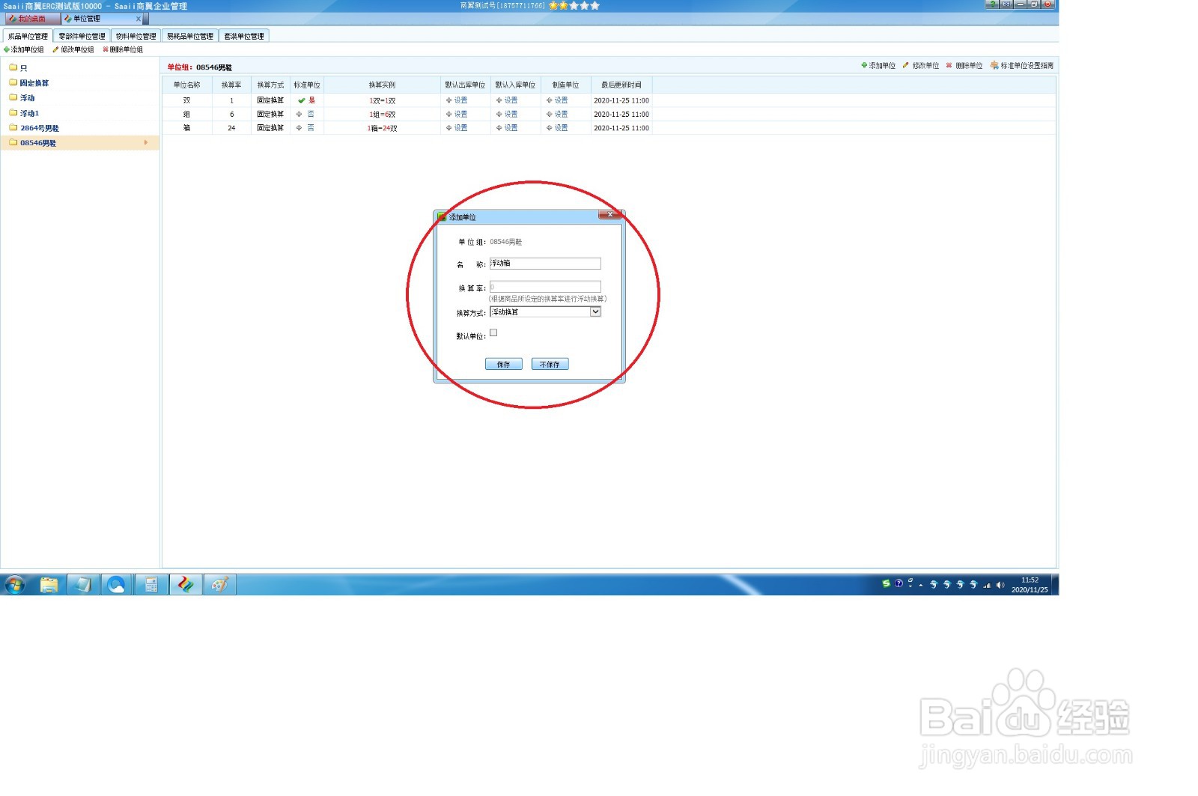Switch to 成品单位管理 tab
The image size is (1198, 796).
tap(28, 36)
